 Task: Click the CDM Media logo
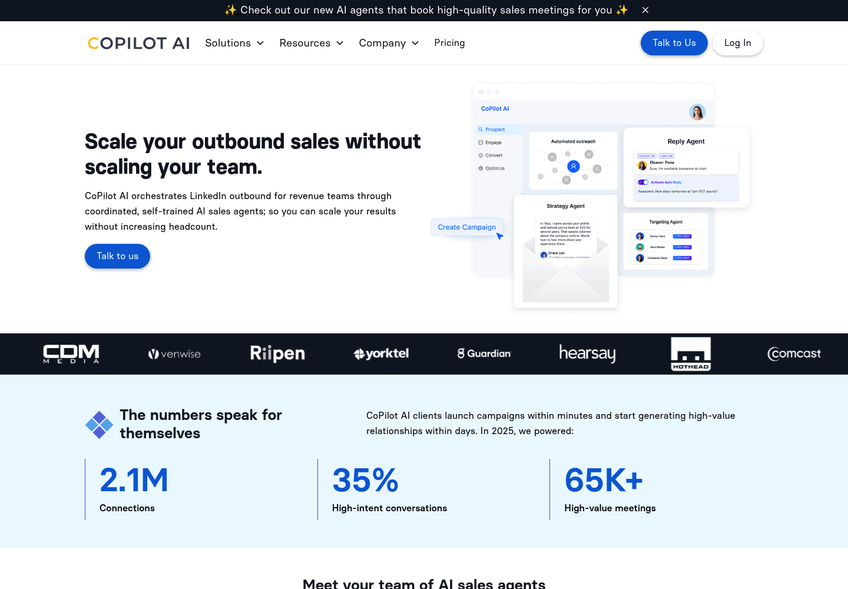71,354
